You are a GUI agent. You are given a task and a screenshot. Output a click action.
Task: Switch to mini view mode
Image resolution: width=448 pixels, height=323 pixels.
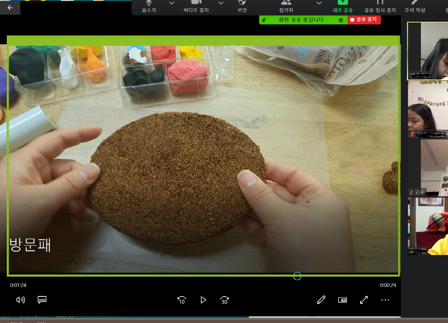[342, 300]
